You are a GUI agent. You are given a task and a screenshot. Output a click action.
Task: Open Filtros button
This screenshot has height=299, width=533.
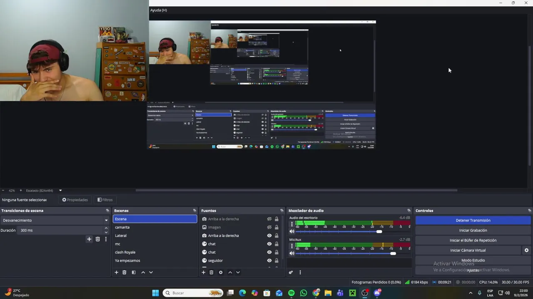click(x=105, y=200)
